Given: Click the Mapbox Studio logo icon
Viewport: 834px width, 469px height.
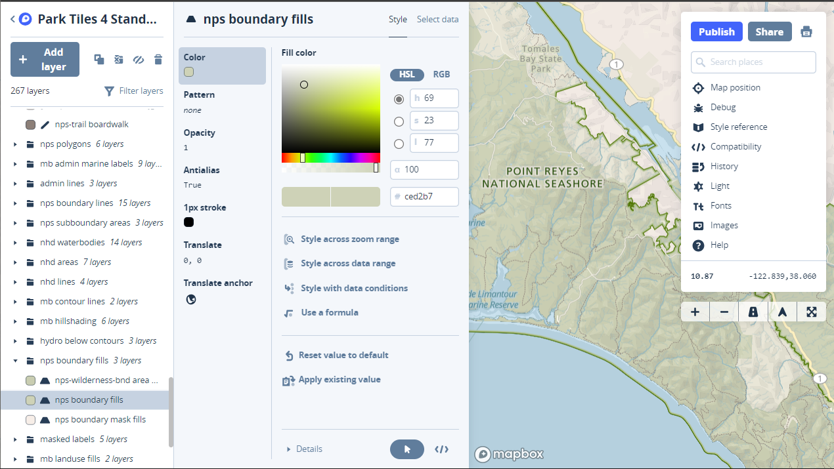Looking at the screenshot, I should pyautogui.click(x=25, y=20).
